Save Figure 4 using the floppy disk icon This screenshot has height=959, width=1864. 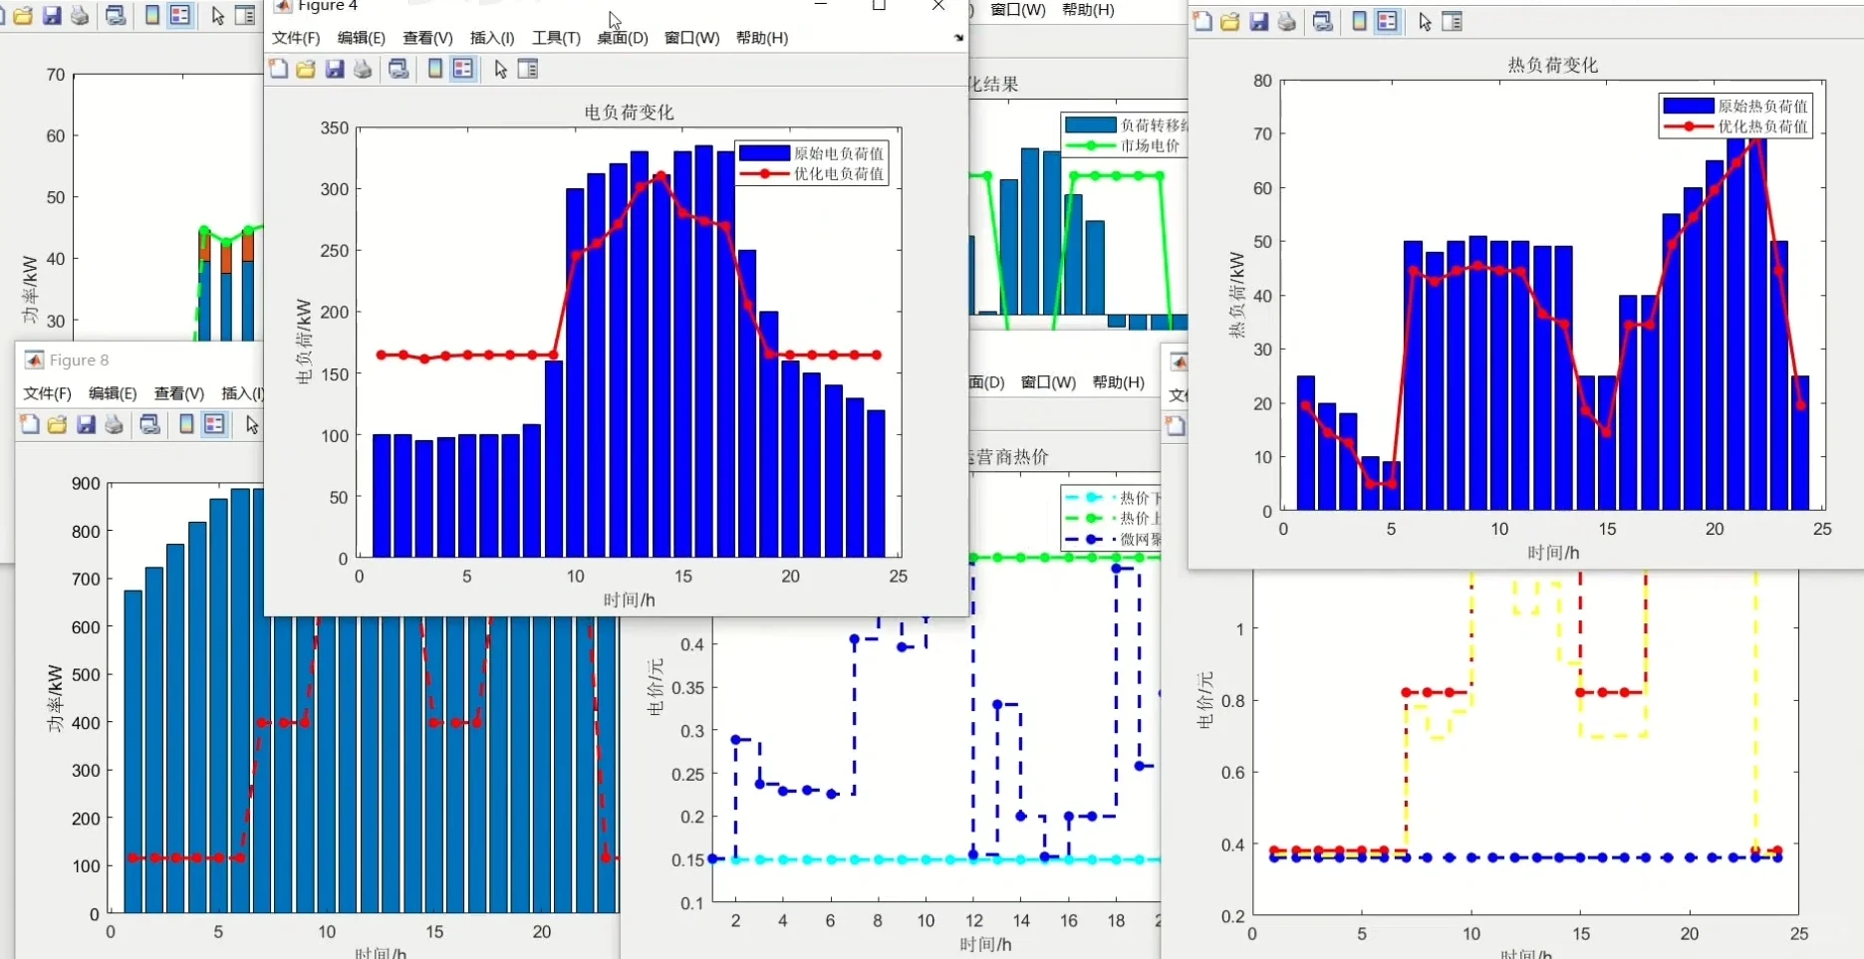pyautogui.click(x=335, y=69)
